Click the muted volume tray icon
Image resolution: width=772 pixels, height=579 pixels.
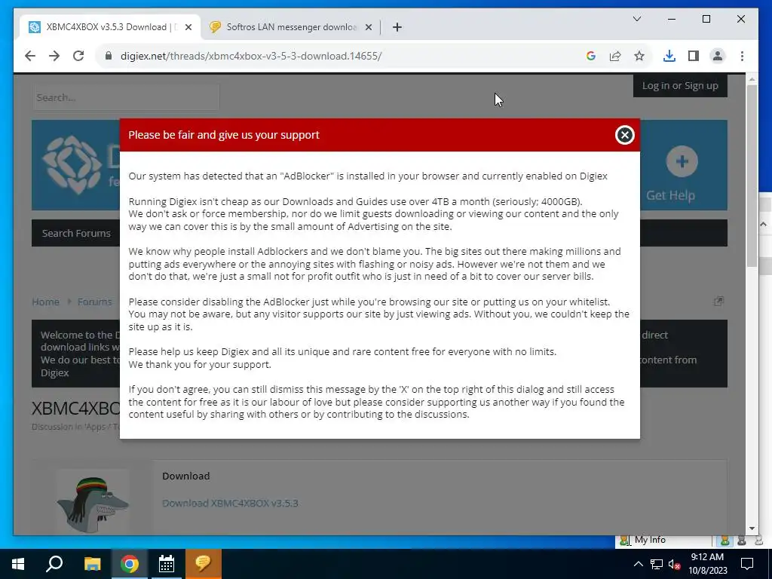675,564
